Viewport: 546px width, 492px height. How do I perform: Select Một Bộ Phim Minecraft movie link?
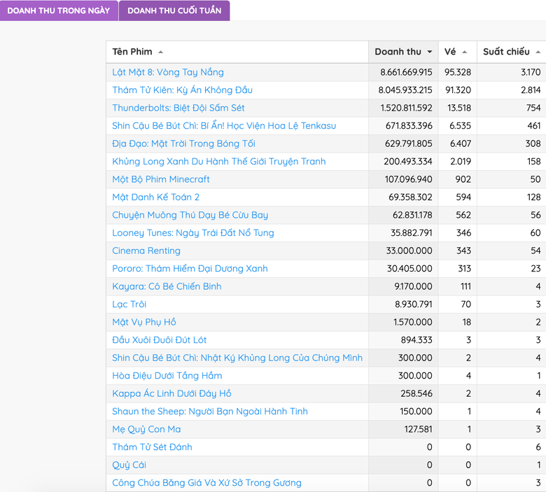tap(161, 179)
